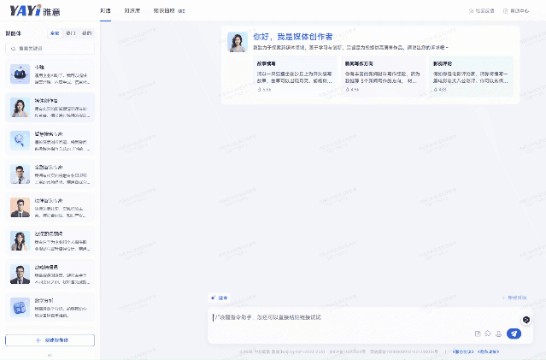Click the hexagon icon in input box
546x360 pixels.
526,318
